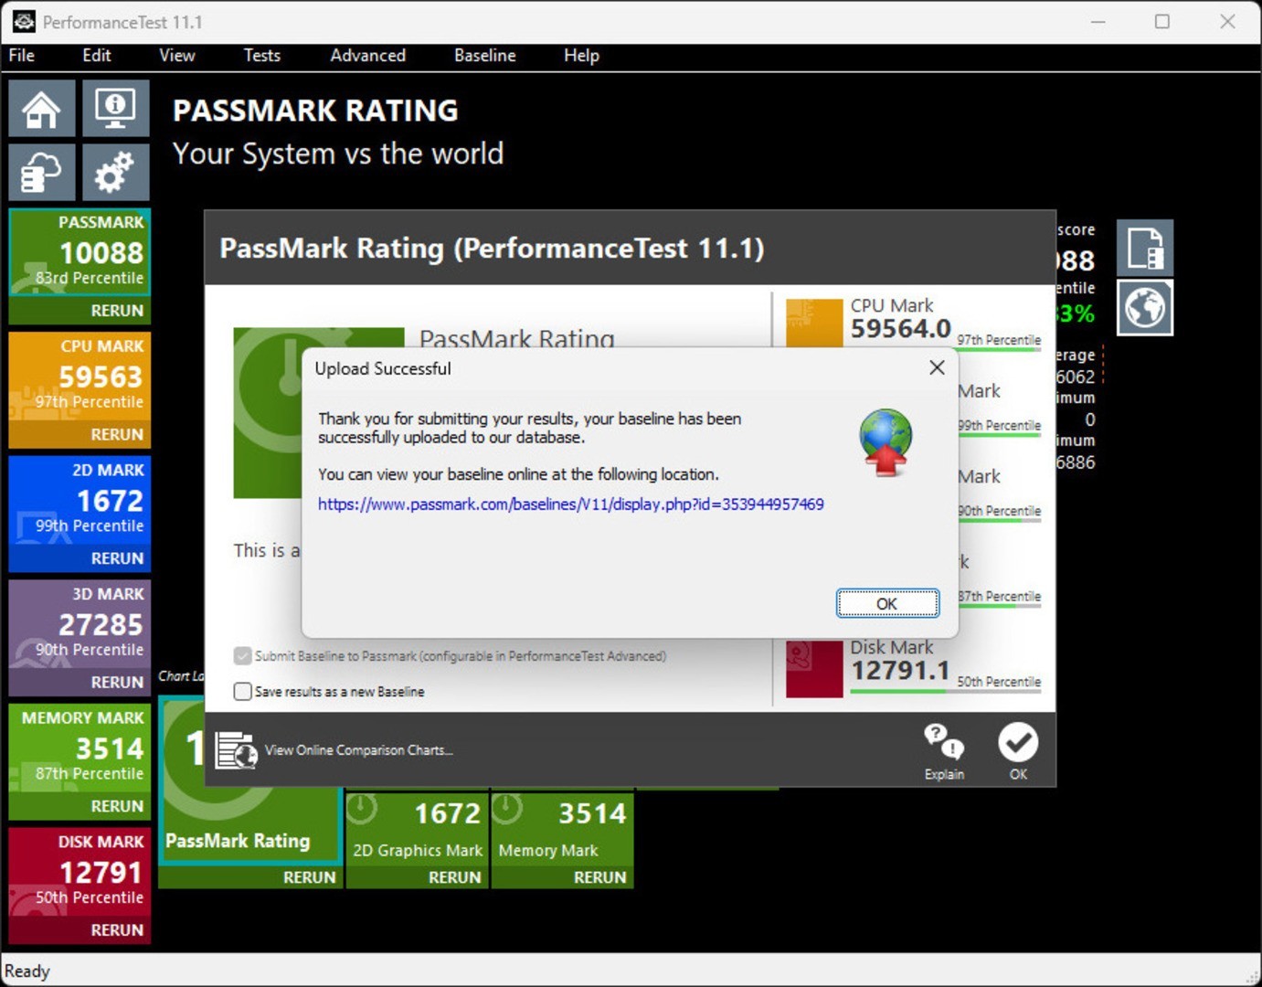This screenshot has width=1262, height=987.
Task: Select the MEMORY MARK 3514 score tile
Action: (80, 748)
